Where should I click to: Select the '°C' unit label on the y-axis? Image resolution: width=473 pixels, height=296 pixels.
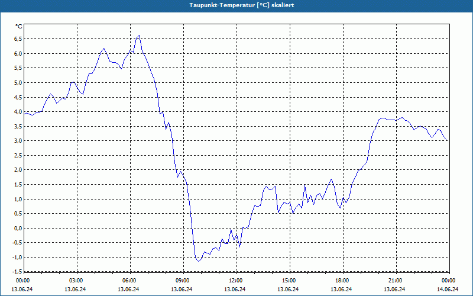pyautogui.click(x=19, y=27)
